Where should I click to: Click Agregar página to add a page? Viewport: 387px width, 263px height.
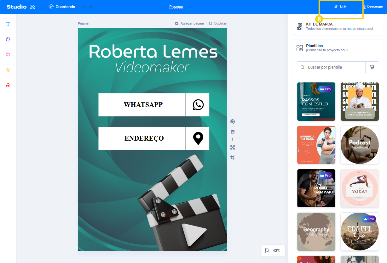189,23
